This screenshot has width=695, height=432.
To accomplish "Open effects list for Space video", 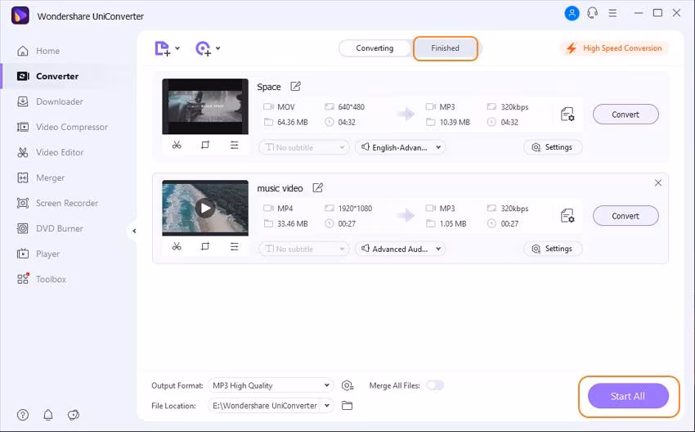I will [235, 145].
